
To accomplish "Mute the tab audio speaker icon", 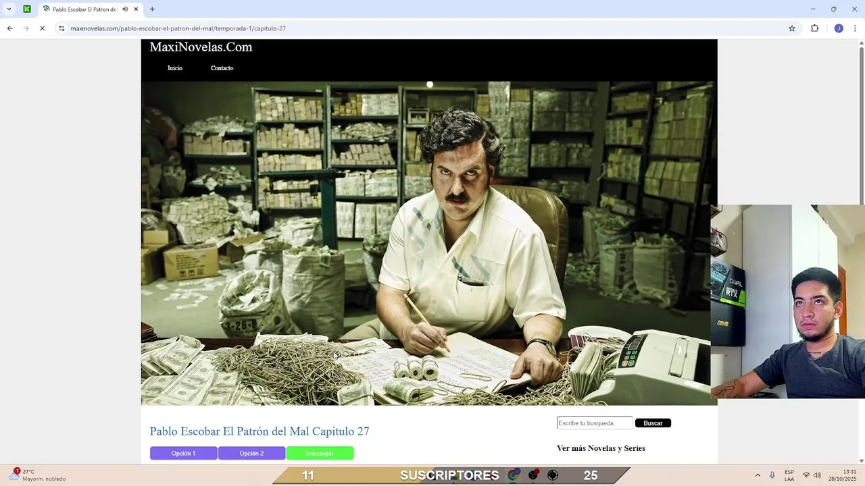I will click(125, 9).
